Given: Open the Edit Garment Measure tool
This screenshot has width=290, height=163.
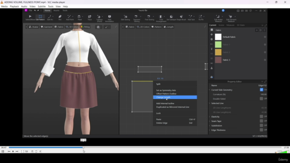Looking at the screenshot, I should (231, 19).
